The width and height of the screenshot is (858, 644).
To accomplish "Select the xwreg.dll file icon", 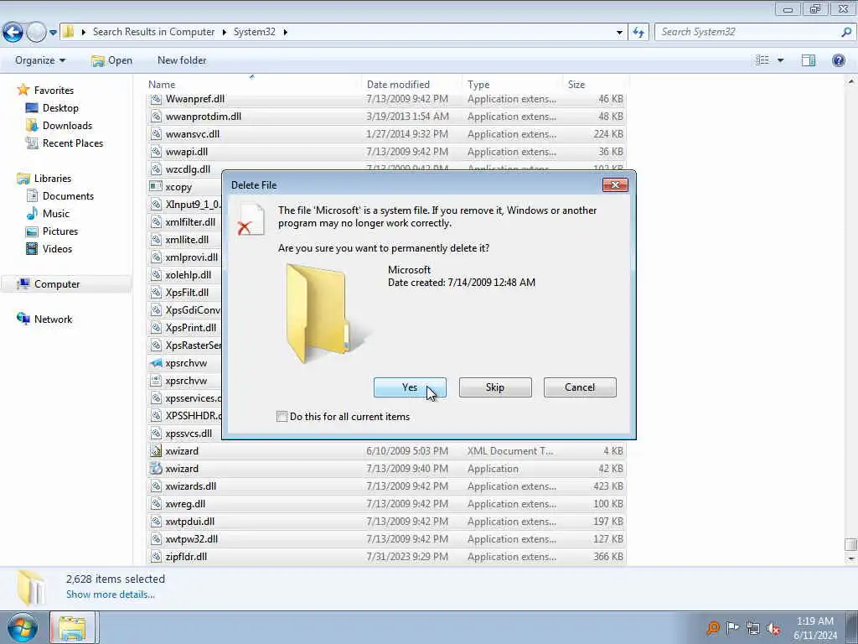I will pyautogui.click(x=156, y=504).
